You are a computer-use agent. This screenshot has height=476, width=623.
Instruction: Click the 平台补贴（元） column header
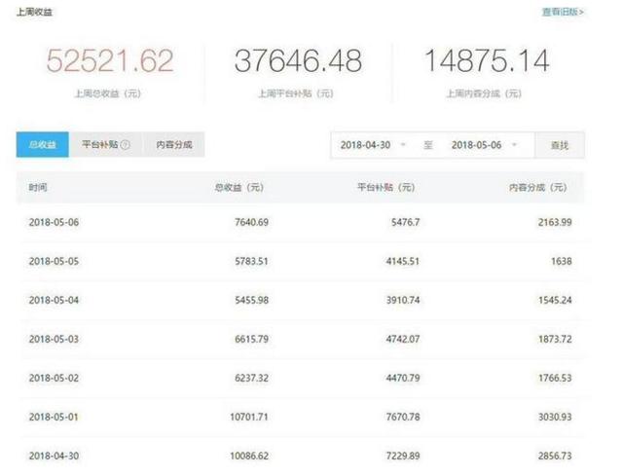(386, 187)
